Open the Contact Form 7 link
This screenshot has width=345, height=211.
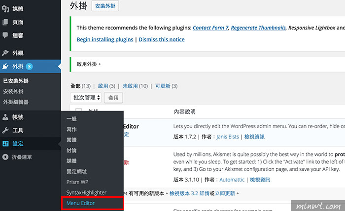210,28
